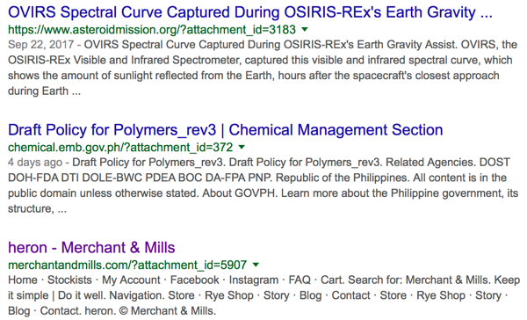This screenshot has height=320, width=527.
Task: Click the '4 days ago' result date
Action: tap(35, 162)
